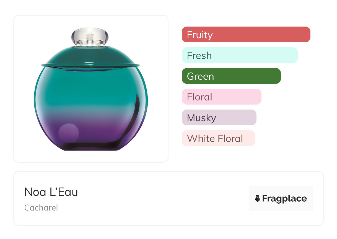The image size is (337, 239).
Task: Click the White Floral accord bar
Action: 218,138
